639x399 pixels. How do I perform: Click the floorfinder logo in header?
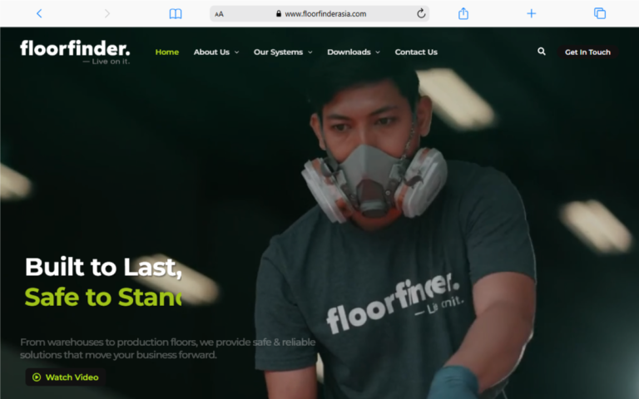coord(75,51)
